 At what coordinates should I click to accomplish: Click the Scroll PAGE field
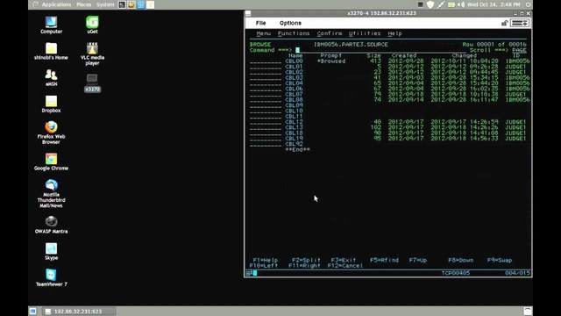(x=519, y=51)
